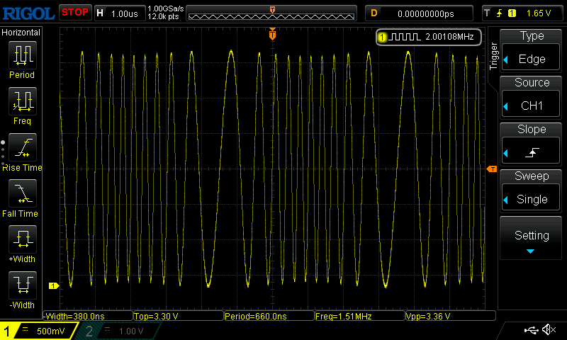The width and height of the screenshot is (567, 340).
Task: Click the trigger channel 1 yellow badge
Action: [x=512, y=13]
